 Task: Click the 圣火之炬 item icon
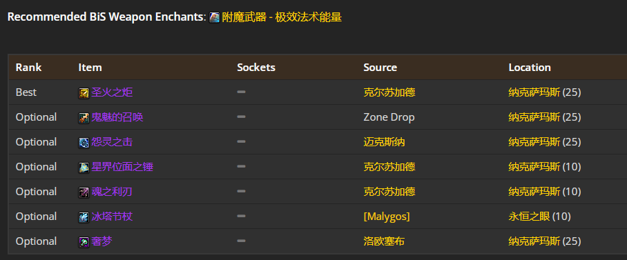[x=84, y=93]
